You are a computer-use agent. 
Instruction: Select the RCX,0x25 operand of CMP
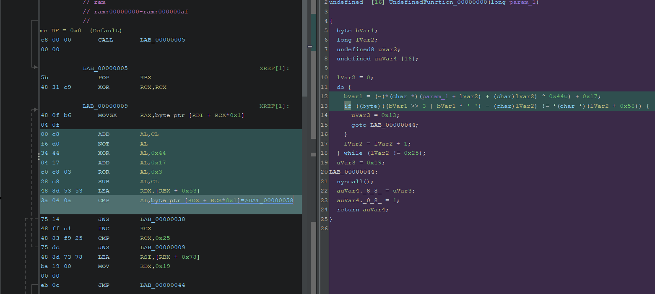155,238
